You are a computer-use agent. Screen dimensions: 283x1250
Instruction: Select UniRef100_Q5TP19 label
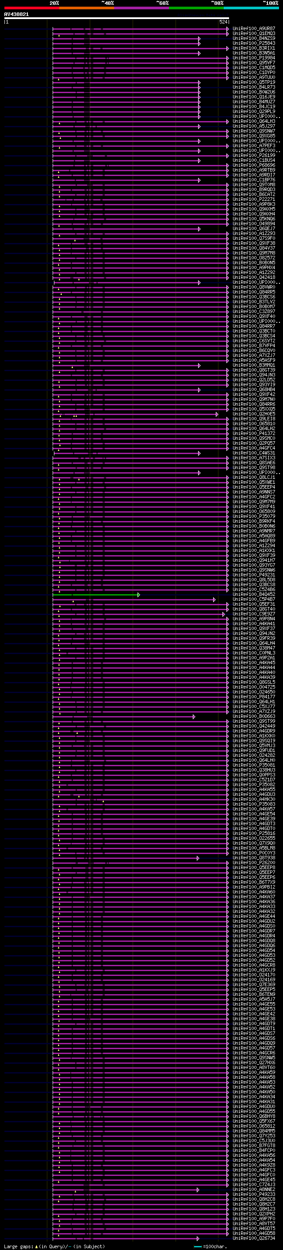[x=254, y=82]
